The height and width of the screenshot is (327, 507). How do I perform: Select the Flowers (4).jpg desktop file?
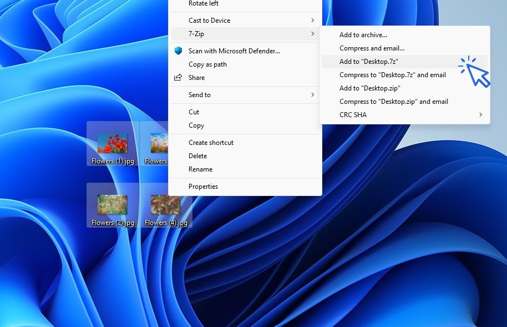point(166,205)
